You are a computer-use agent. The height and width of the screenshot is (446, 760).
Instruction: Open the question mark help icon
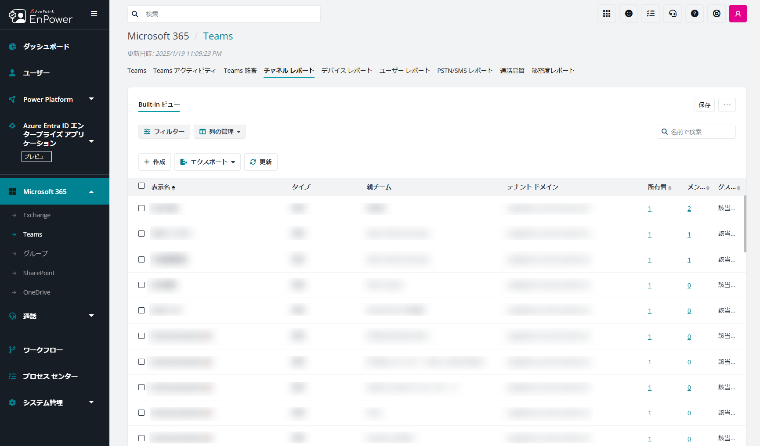(695, 14)
